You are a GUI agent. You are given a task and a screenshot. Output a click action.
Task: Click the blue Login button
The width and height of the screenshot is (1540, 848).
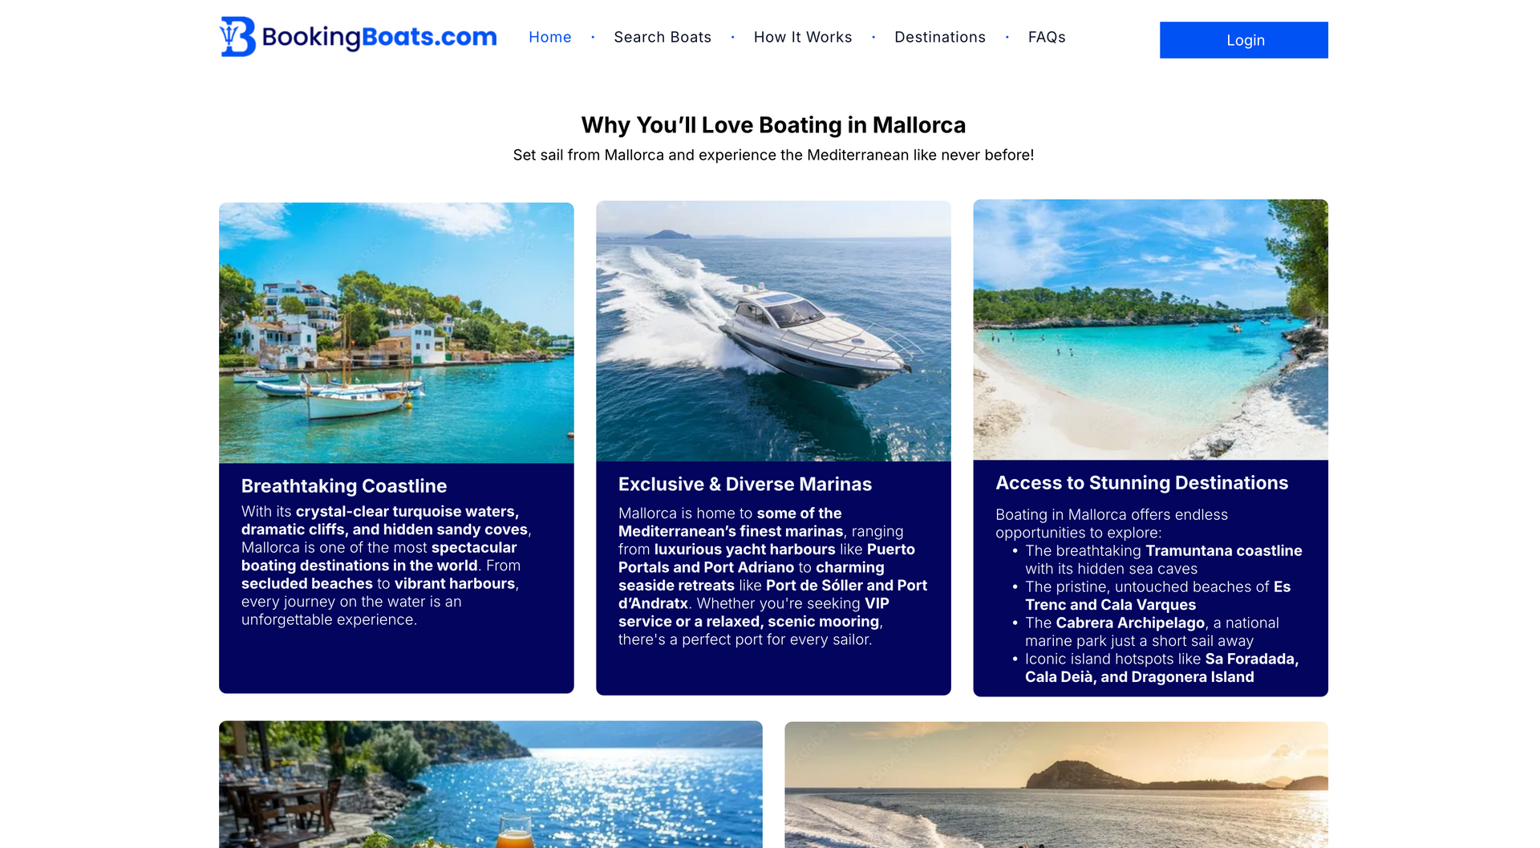(1244, 40)
